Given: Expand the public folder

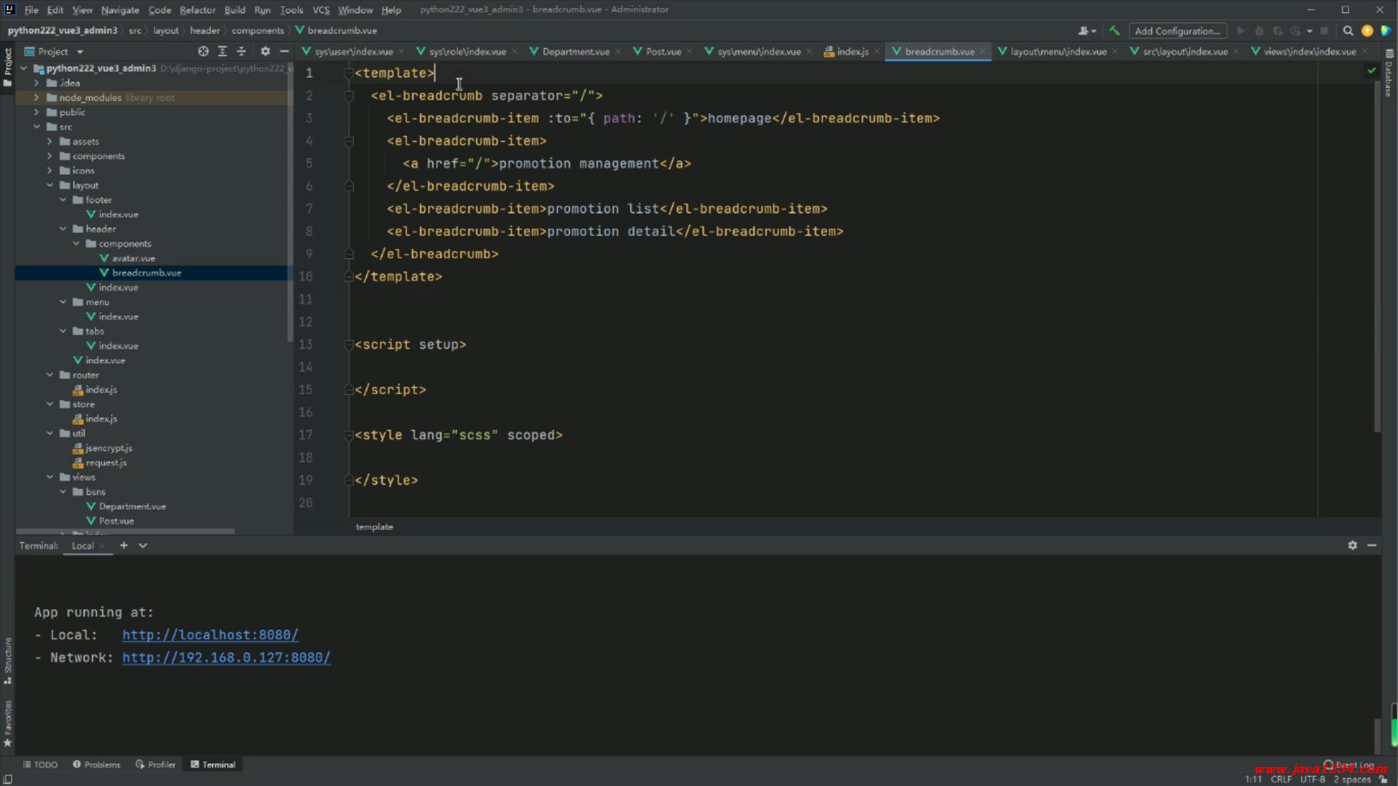Looking at the screenshot, I should (36, 112).
